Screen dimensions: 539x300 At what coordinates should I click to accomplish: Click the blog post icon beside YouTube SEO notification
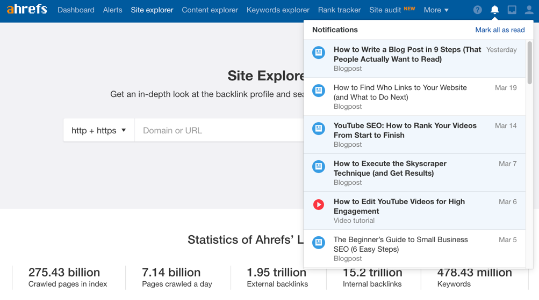(319, 129)
